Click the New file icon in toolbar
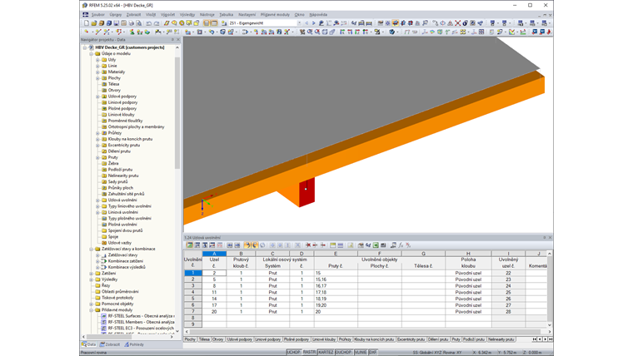The width and height of the screenshot is (633, 356). [87, 23]
